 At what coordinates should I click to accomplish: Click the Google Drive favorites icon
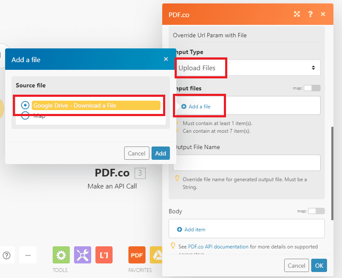(156, 255)
